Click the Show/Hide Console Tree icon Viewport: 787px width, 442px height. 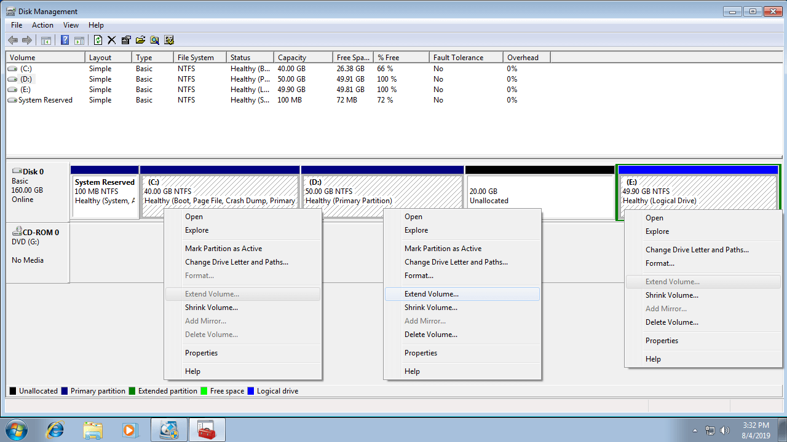click(x=45, y=41)
